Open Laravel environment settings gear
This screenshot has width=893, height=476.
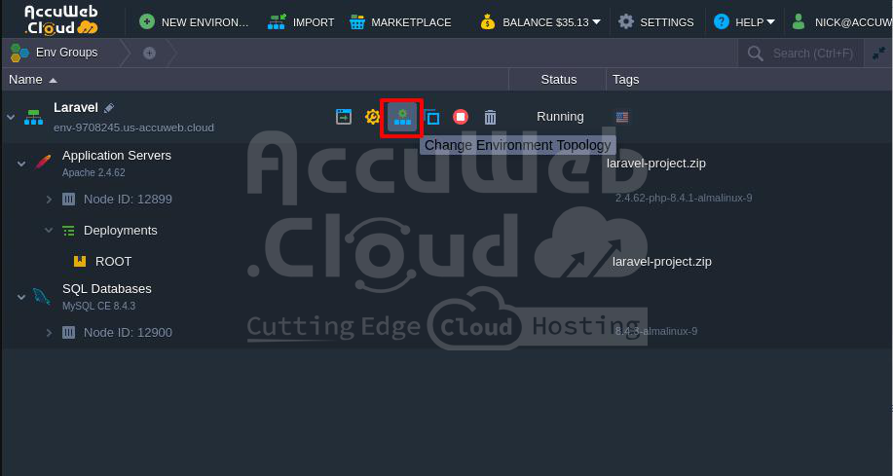click(x=372, y=117)
